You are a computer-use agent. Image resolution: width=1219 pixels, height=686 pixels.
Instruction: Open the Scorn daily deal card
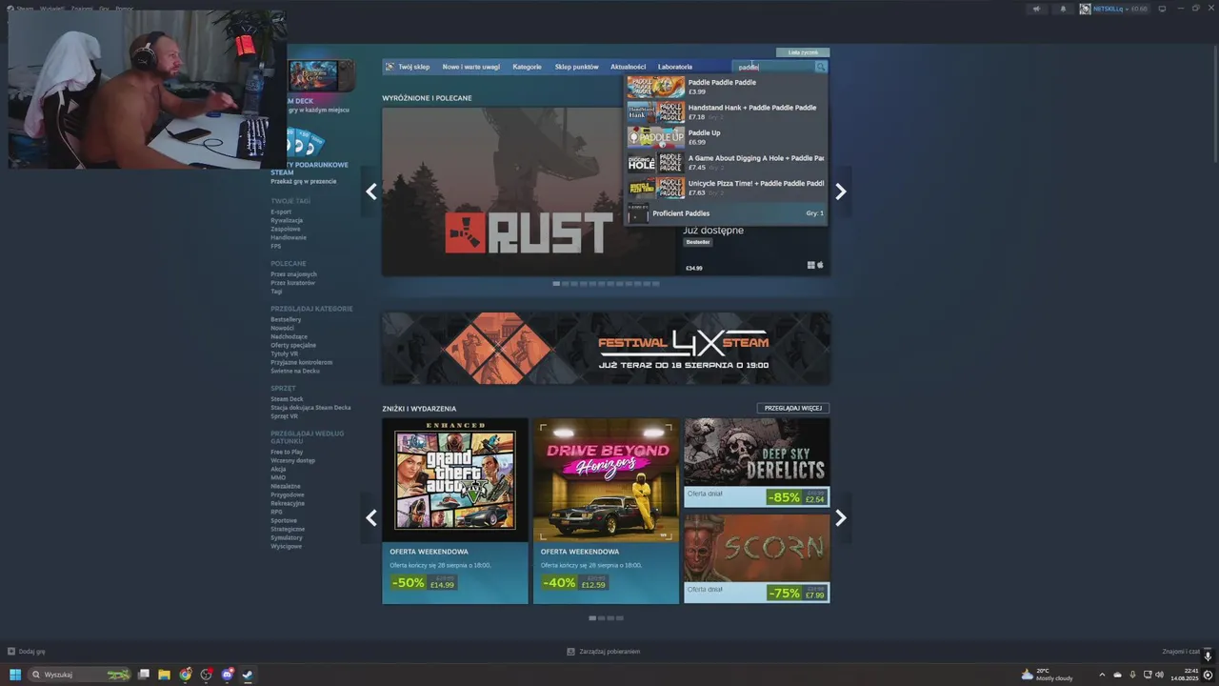756,558
